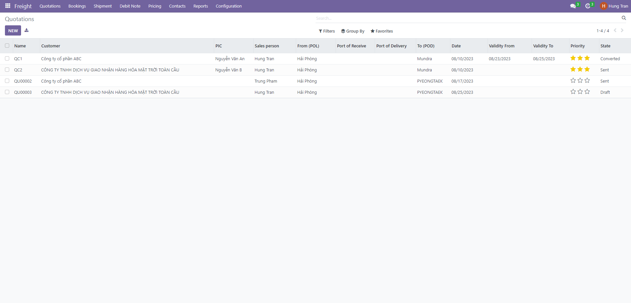Image resolution: width=631 pixels, height=303 pixels.
Task: Click first priority star of QU00003
Action: pyautogui.click(x=573, y=92)
